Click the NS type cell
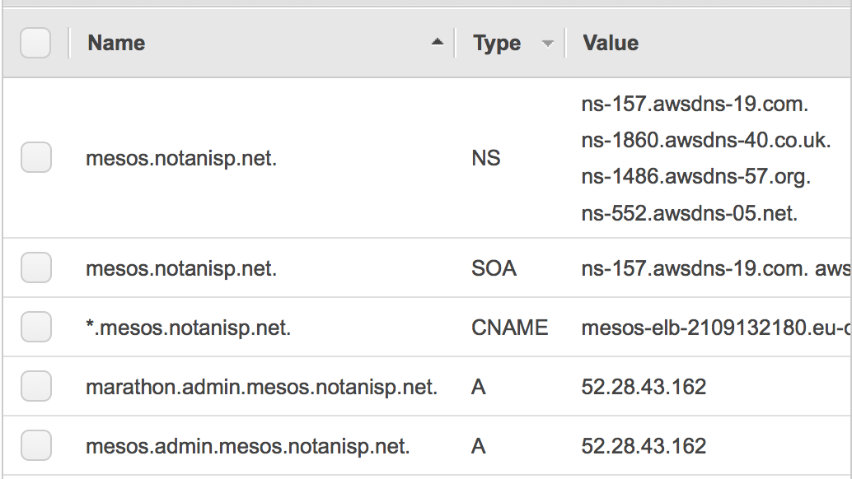The image size is (852, 479). point(486,158)
